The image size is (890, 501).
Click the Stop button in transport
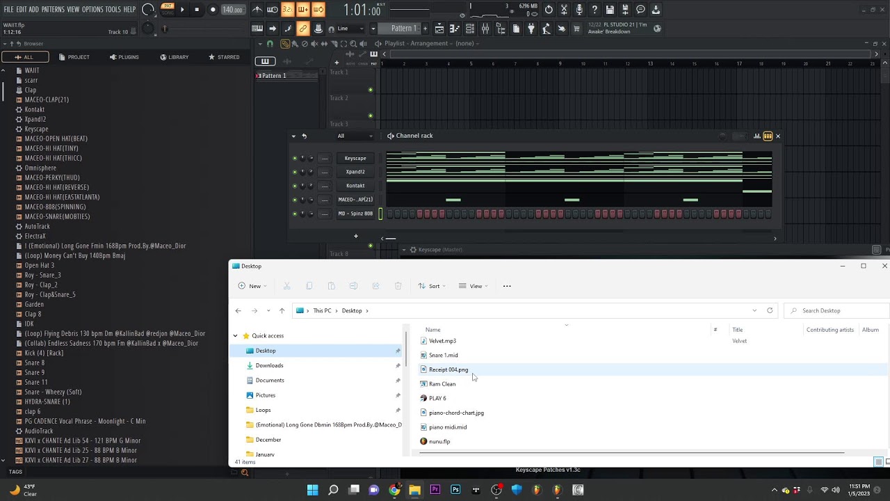197,10
